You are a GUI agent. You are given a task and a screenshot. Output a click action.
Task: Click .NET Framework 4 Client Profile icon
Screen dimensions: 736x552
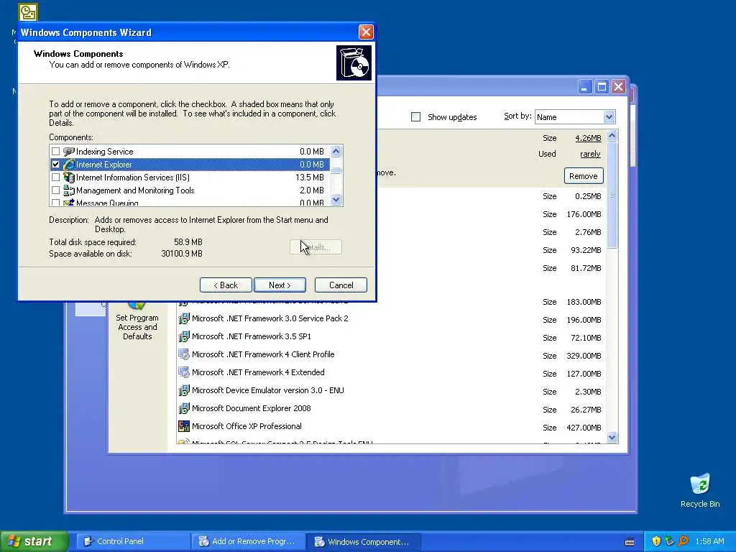click(184, 354)
